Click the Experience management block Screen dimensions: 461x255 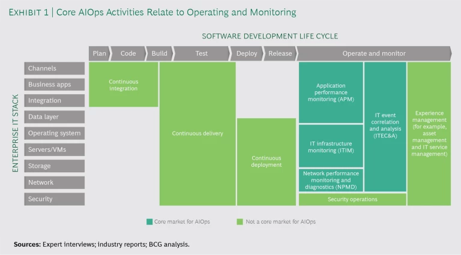(x=429, y=133)
